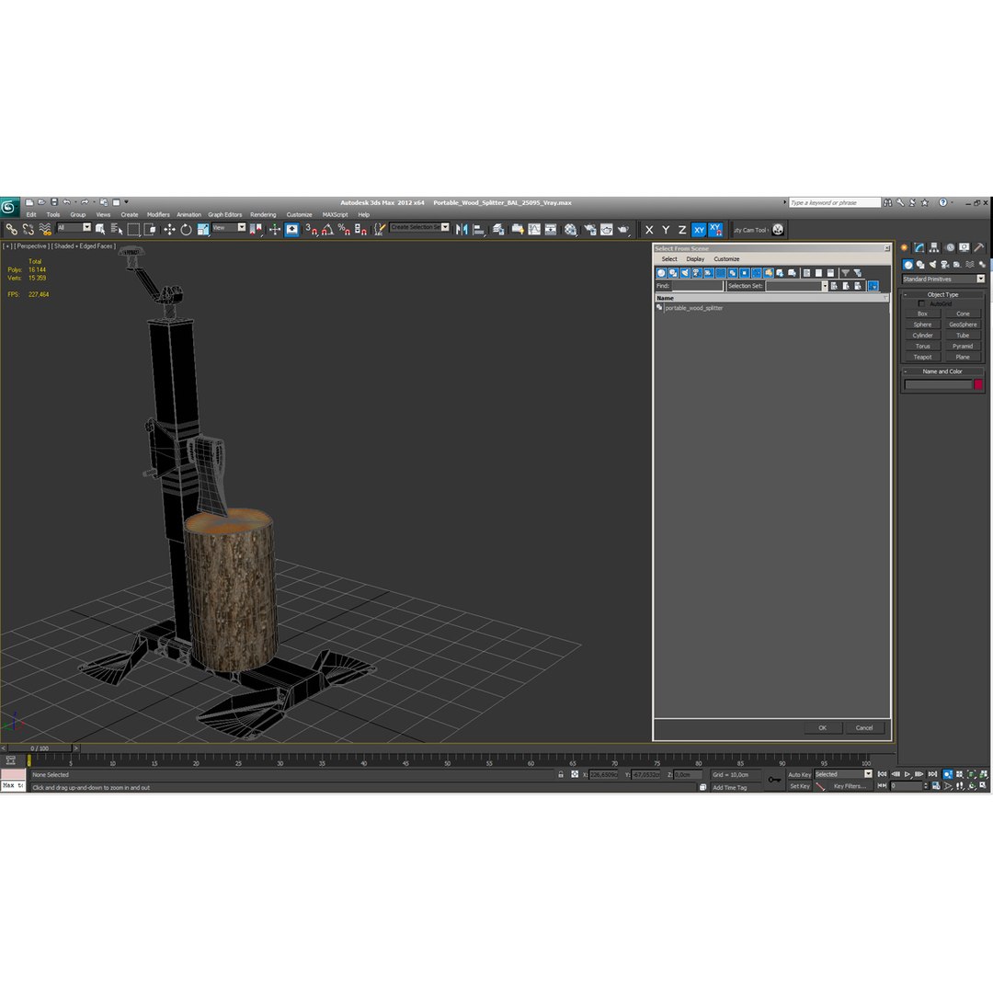
Task: Activate the Select and Move tool
Action: [x=169, y=229]
